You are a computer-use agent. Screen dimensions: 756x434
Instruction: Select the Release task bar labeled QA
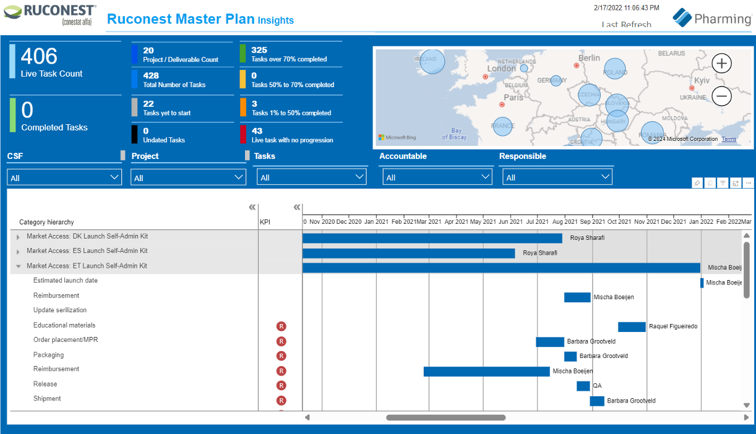(583, 386)
